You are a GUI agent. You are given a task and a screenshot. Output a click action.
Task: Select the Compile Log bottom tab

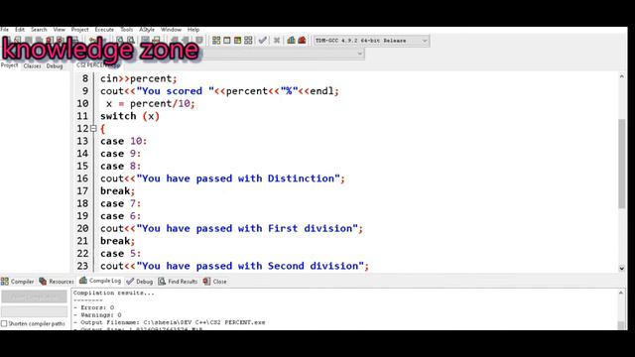[x=100, y=281]
